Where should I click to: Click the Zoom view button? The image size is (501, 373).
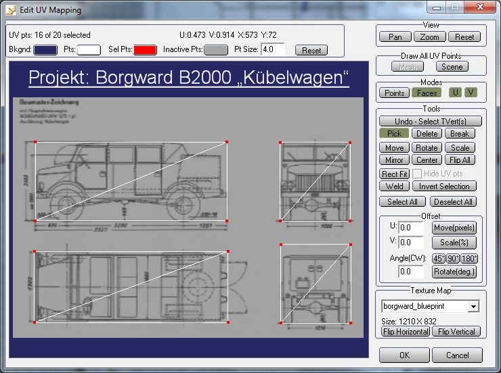pos(429,37)
